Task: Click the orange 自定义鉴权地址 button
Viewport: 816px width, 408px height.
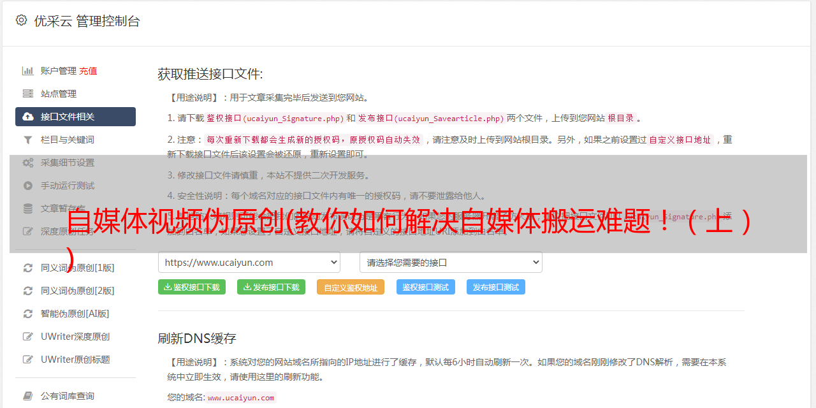Action: click(351, 287)
